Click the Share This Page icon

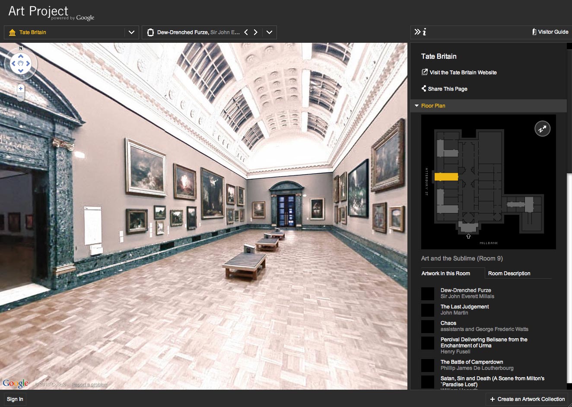click(424, 89)
